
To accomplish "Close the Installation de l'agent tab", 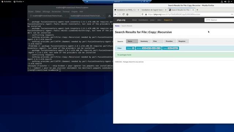I will pyautogui.click(x=166, y=10).
